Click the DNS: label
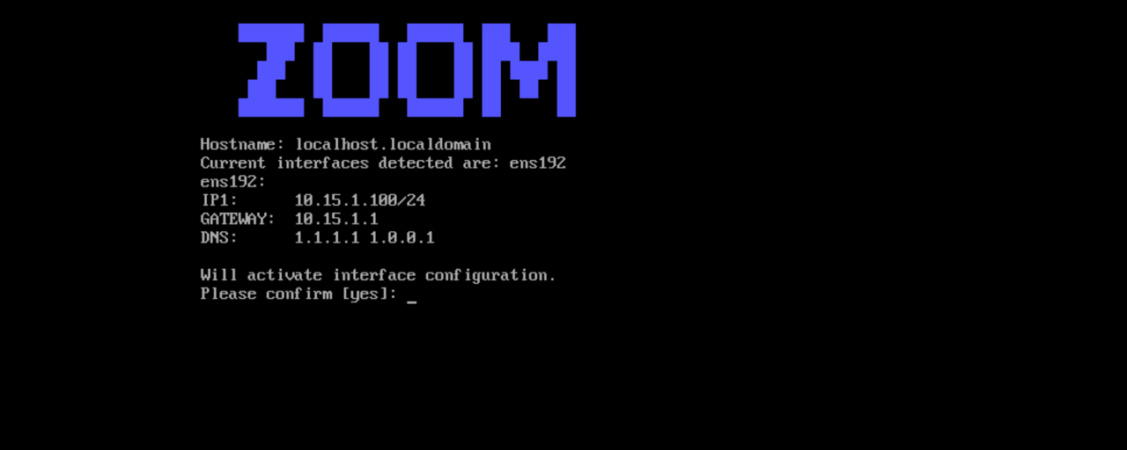Screen dimensions: 1127x450 218,237
